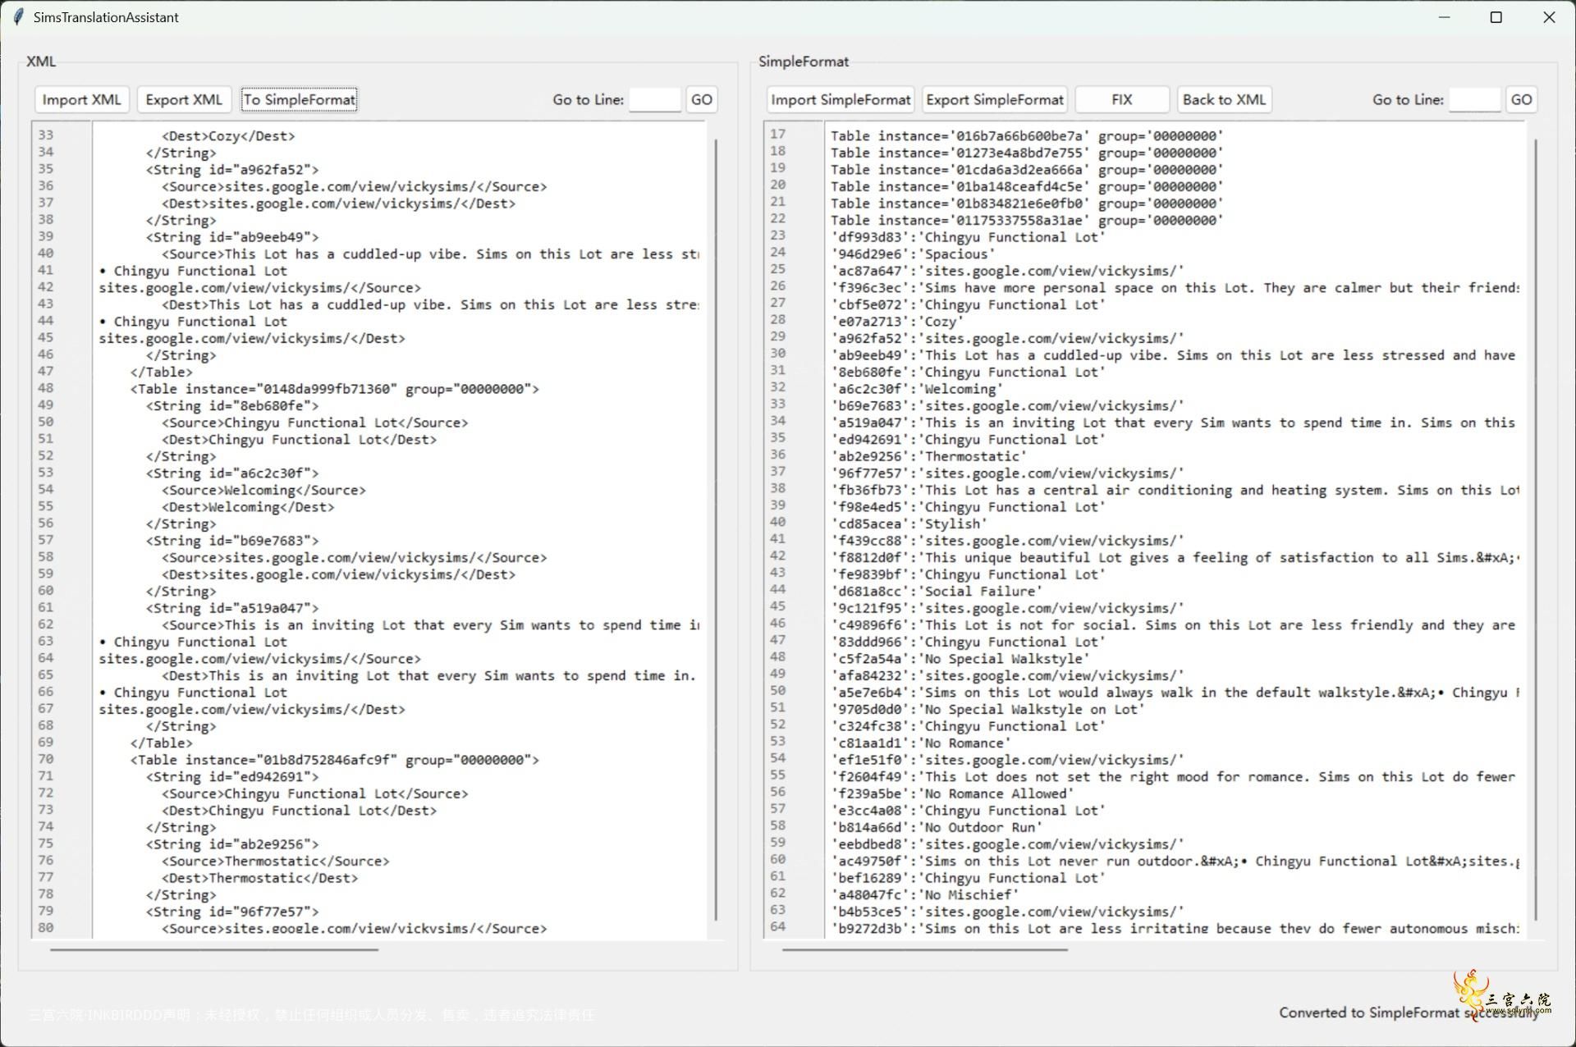The image size is (1576, 1047).
Task: Click '9705d0d0':'No Special Walkstyle on Lot'
Action: click(987, 709)
